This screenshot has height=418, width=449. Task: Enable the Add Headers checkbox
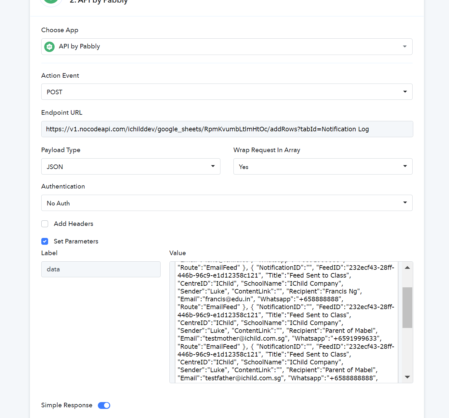pyautogui.click(x=45, y=224)
